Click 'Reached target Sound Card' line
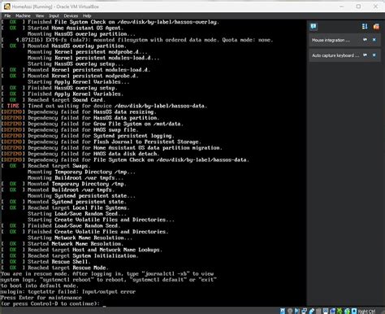 [x=54, y=100]
